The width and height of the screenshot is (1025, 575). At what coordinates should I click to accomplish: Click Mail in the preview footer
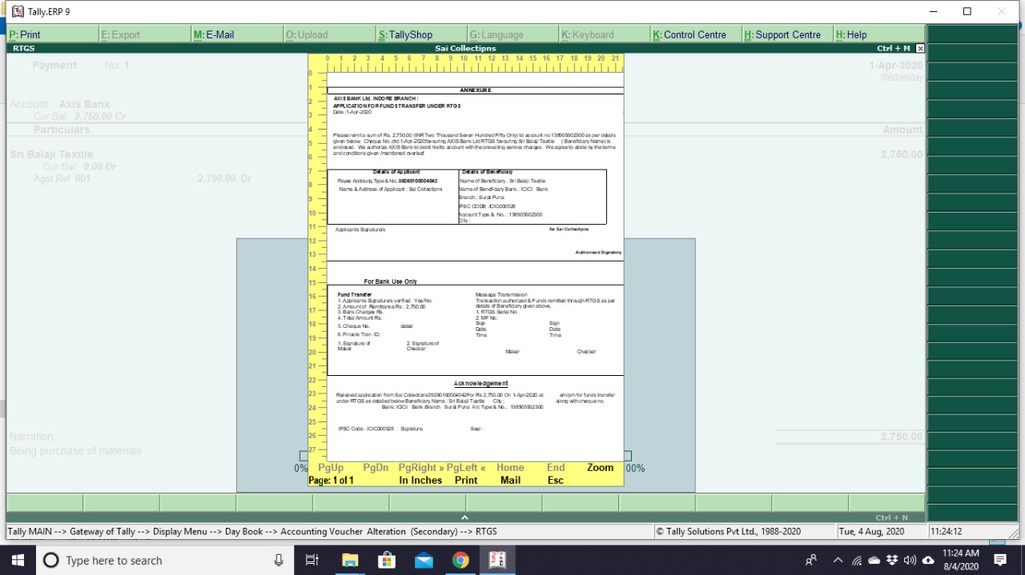point(510,481)
